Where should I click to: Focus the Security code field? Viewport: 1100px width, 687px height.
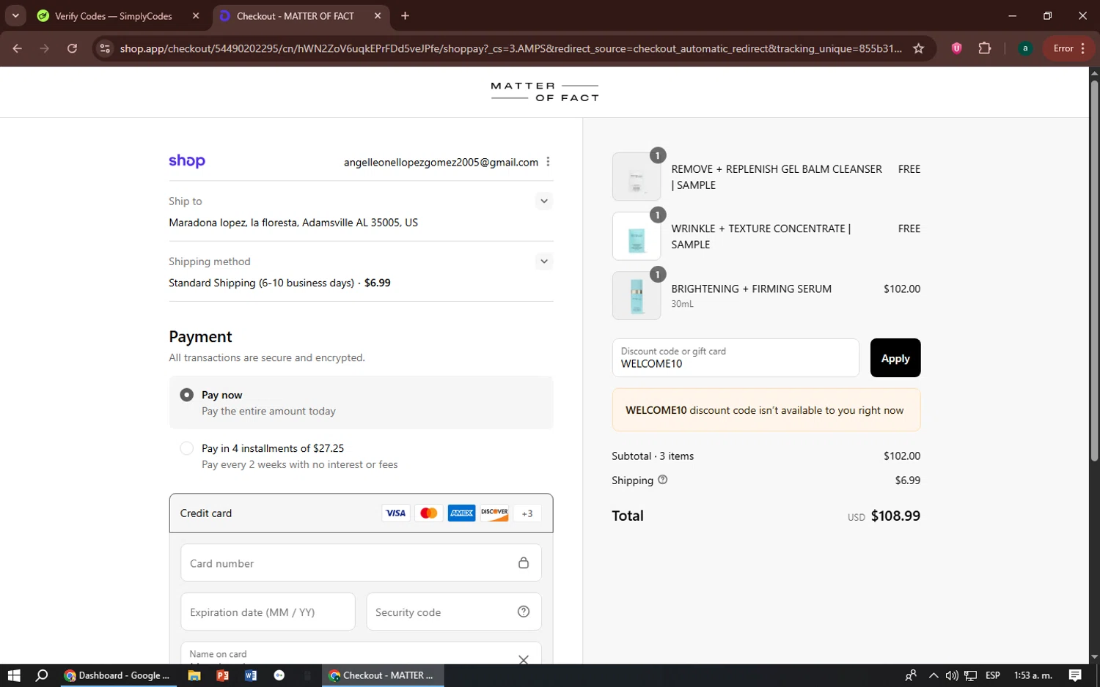point(454,612)
